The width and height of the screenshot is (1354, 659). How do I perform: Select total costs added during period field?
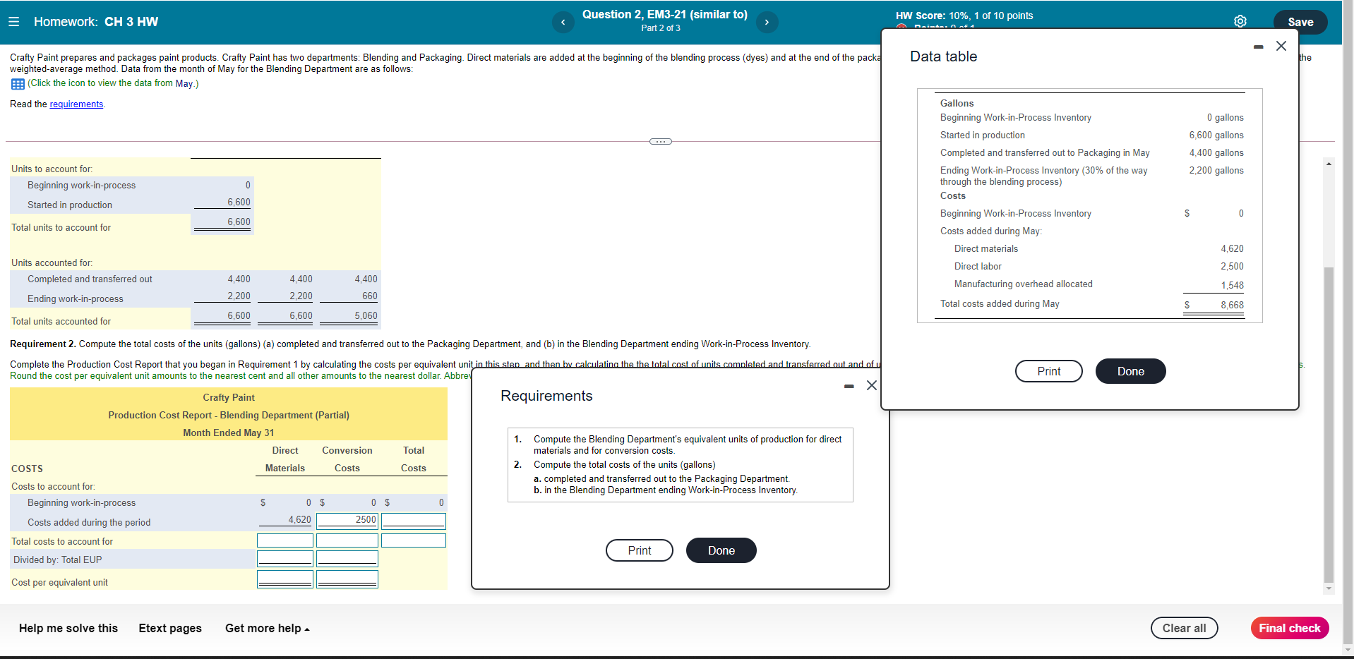[x=414, y=521]
